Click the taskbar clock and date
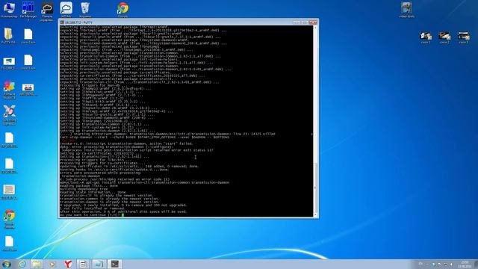 click(465, 264)
